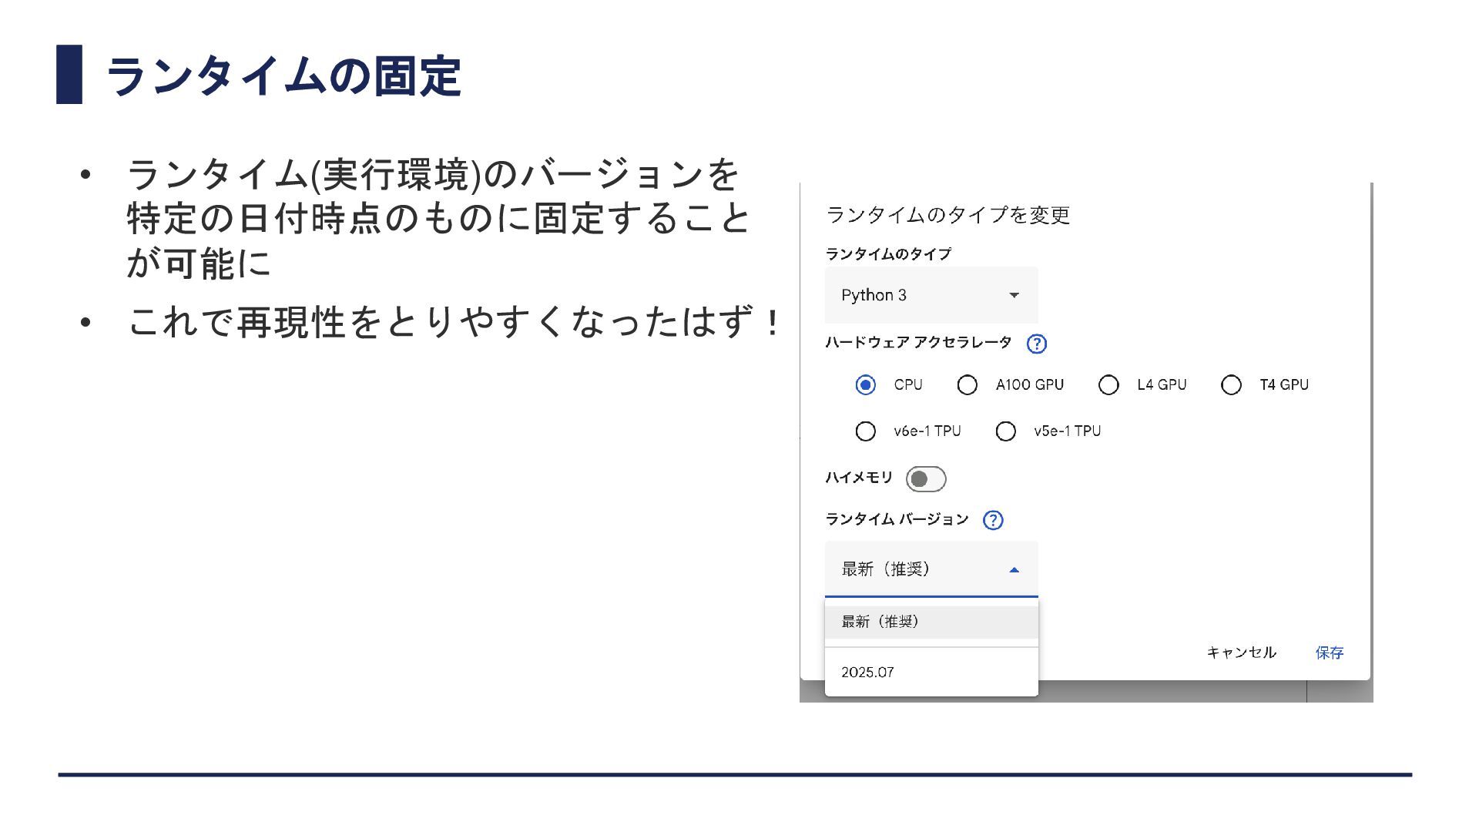This screenshot has height=832, width=1479.
Task: Click help icon beside ランタイム バージョン
Action: (993, 520)
